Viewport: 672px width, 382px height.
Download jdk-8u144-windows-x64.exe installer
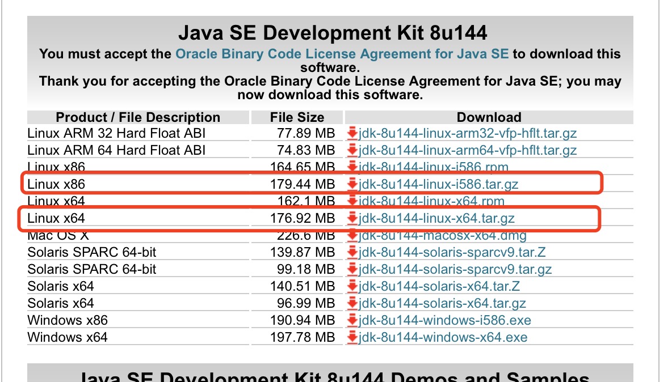pyautogui.click(x=443, y=337)
